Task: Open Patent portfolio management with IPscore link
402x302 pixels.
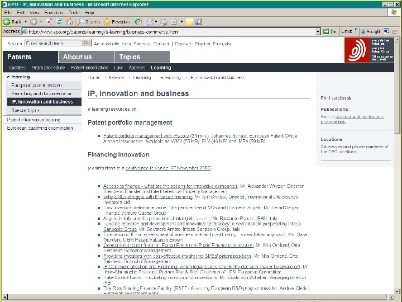Action: point(146,135)
